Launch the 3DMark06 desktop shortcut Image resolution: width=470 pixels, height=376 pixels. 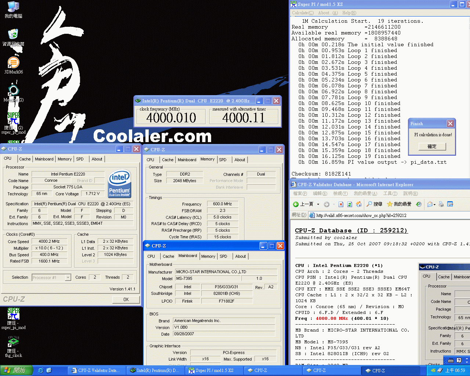coord(13,65)
